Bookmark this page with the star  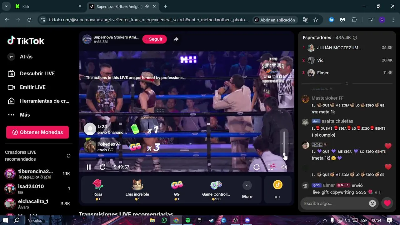(316, 20)
